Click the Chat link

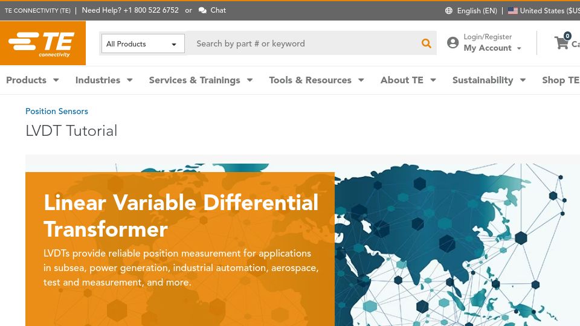[x=218, y=10]
